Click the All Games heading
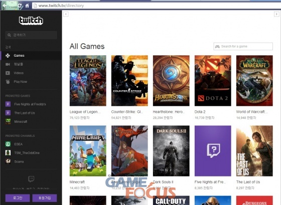 tap(87, 47)
